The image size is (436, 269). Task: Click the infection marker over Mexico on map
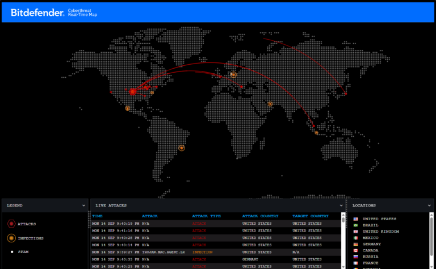(127, 108)
